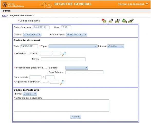
Task: Click the document Data field
Action: (29, 46)
